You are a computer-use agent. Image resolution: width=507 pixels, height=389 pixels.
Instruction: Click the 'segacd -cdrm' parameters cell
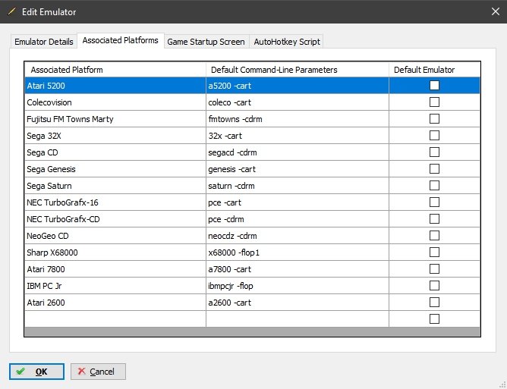pyautogui.click(x=298, y=152)
